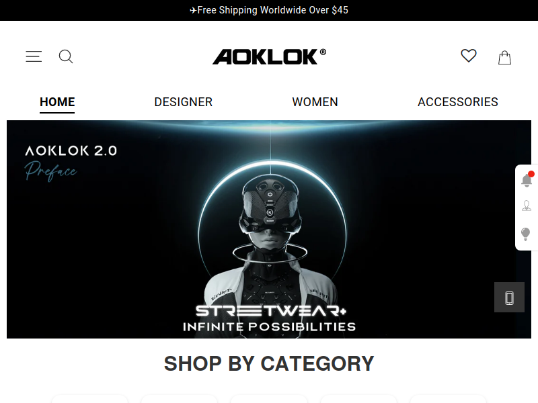This screenshot has width=538, height=403.
Task: Click the AOKLOK logo
Action: point(270,56)
